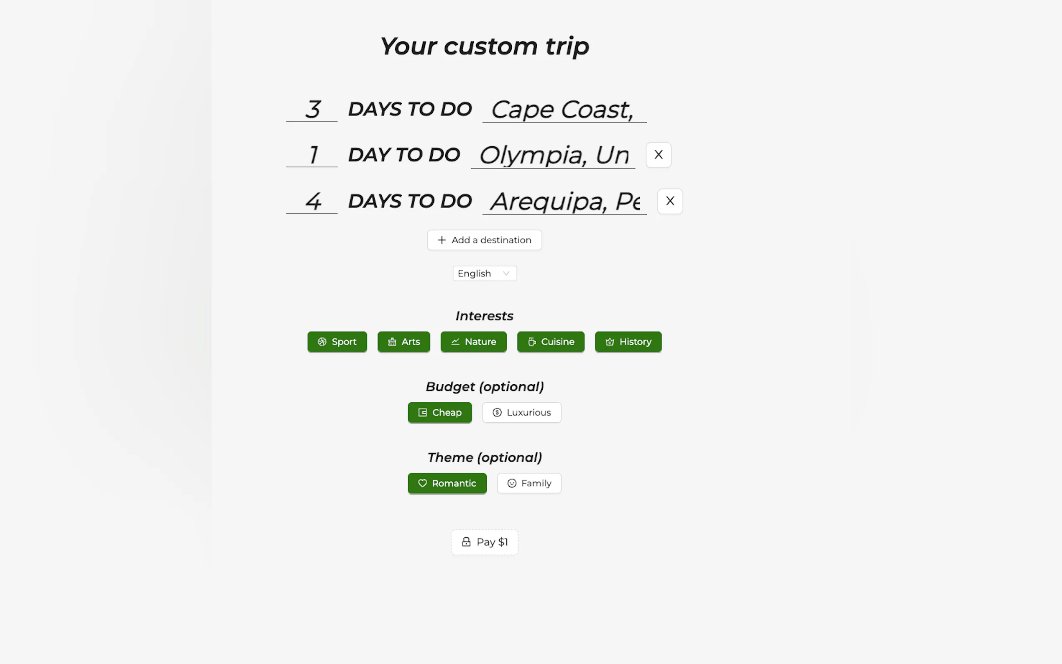Click the days field showing 4
Image resolution: width=1062 pixels, height=664 pixels.
pos(312,201)
